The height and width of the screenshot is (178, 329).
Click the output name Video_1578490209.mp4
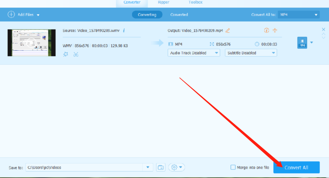[202, 31]
